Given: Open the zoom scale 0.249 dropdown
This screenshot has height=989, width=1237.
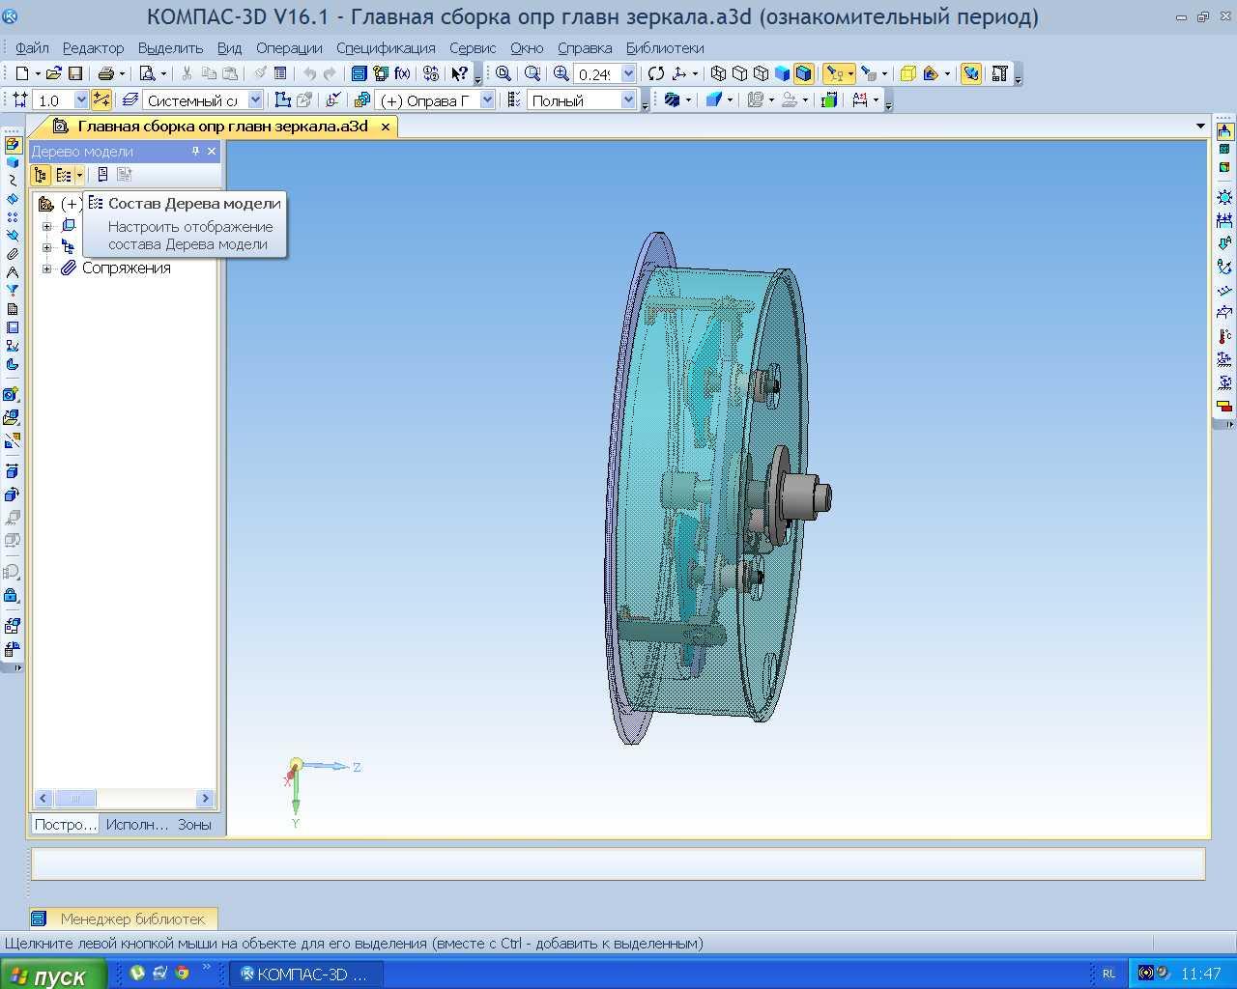Looking at the screenshot, I should 629,73.
